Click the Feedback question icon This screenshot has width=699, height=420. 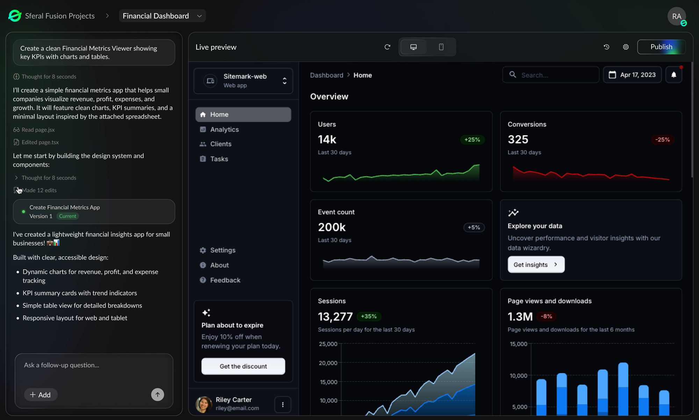(x=203, y=280)
